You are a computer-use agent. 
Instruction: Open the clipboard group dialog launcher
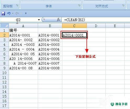(x=17, y=5)
